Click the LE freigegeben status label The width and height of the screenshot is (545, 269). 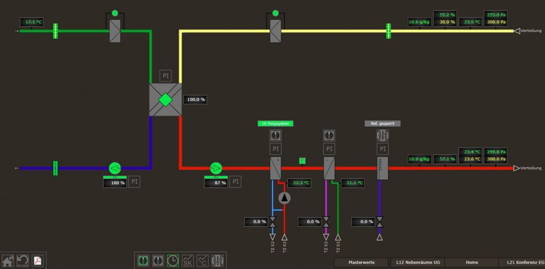tap(276, 124)
